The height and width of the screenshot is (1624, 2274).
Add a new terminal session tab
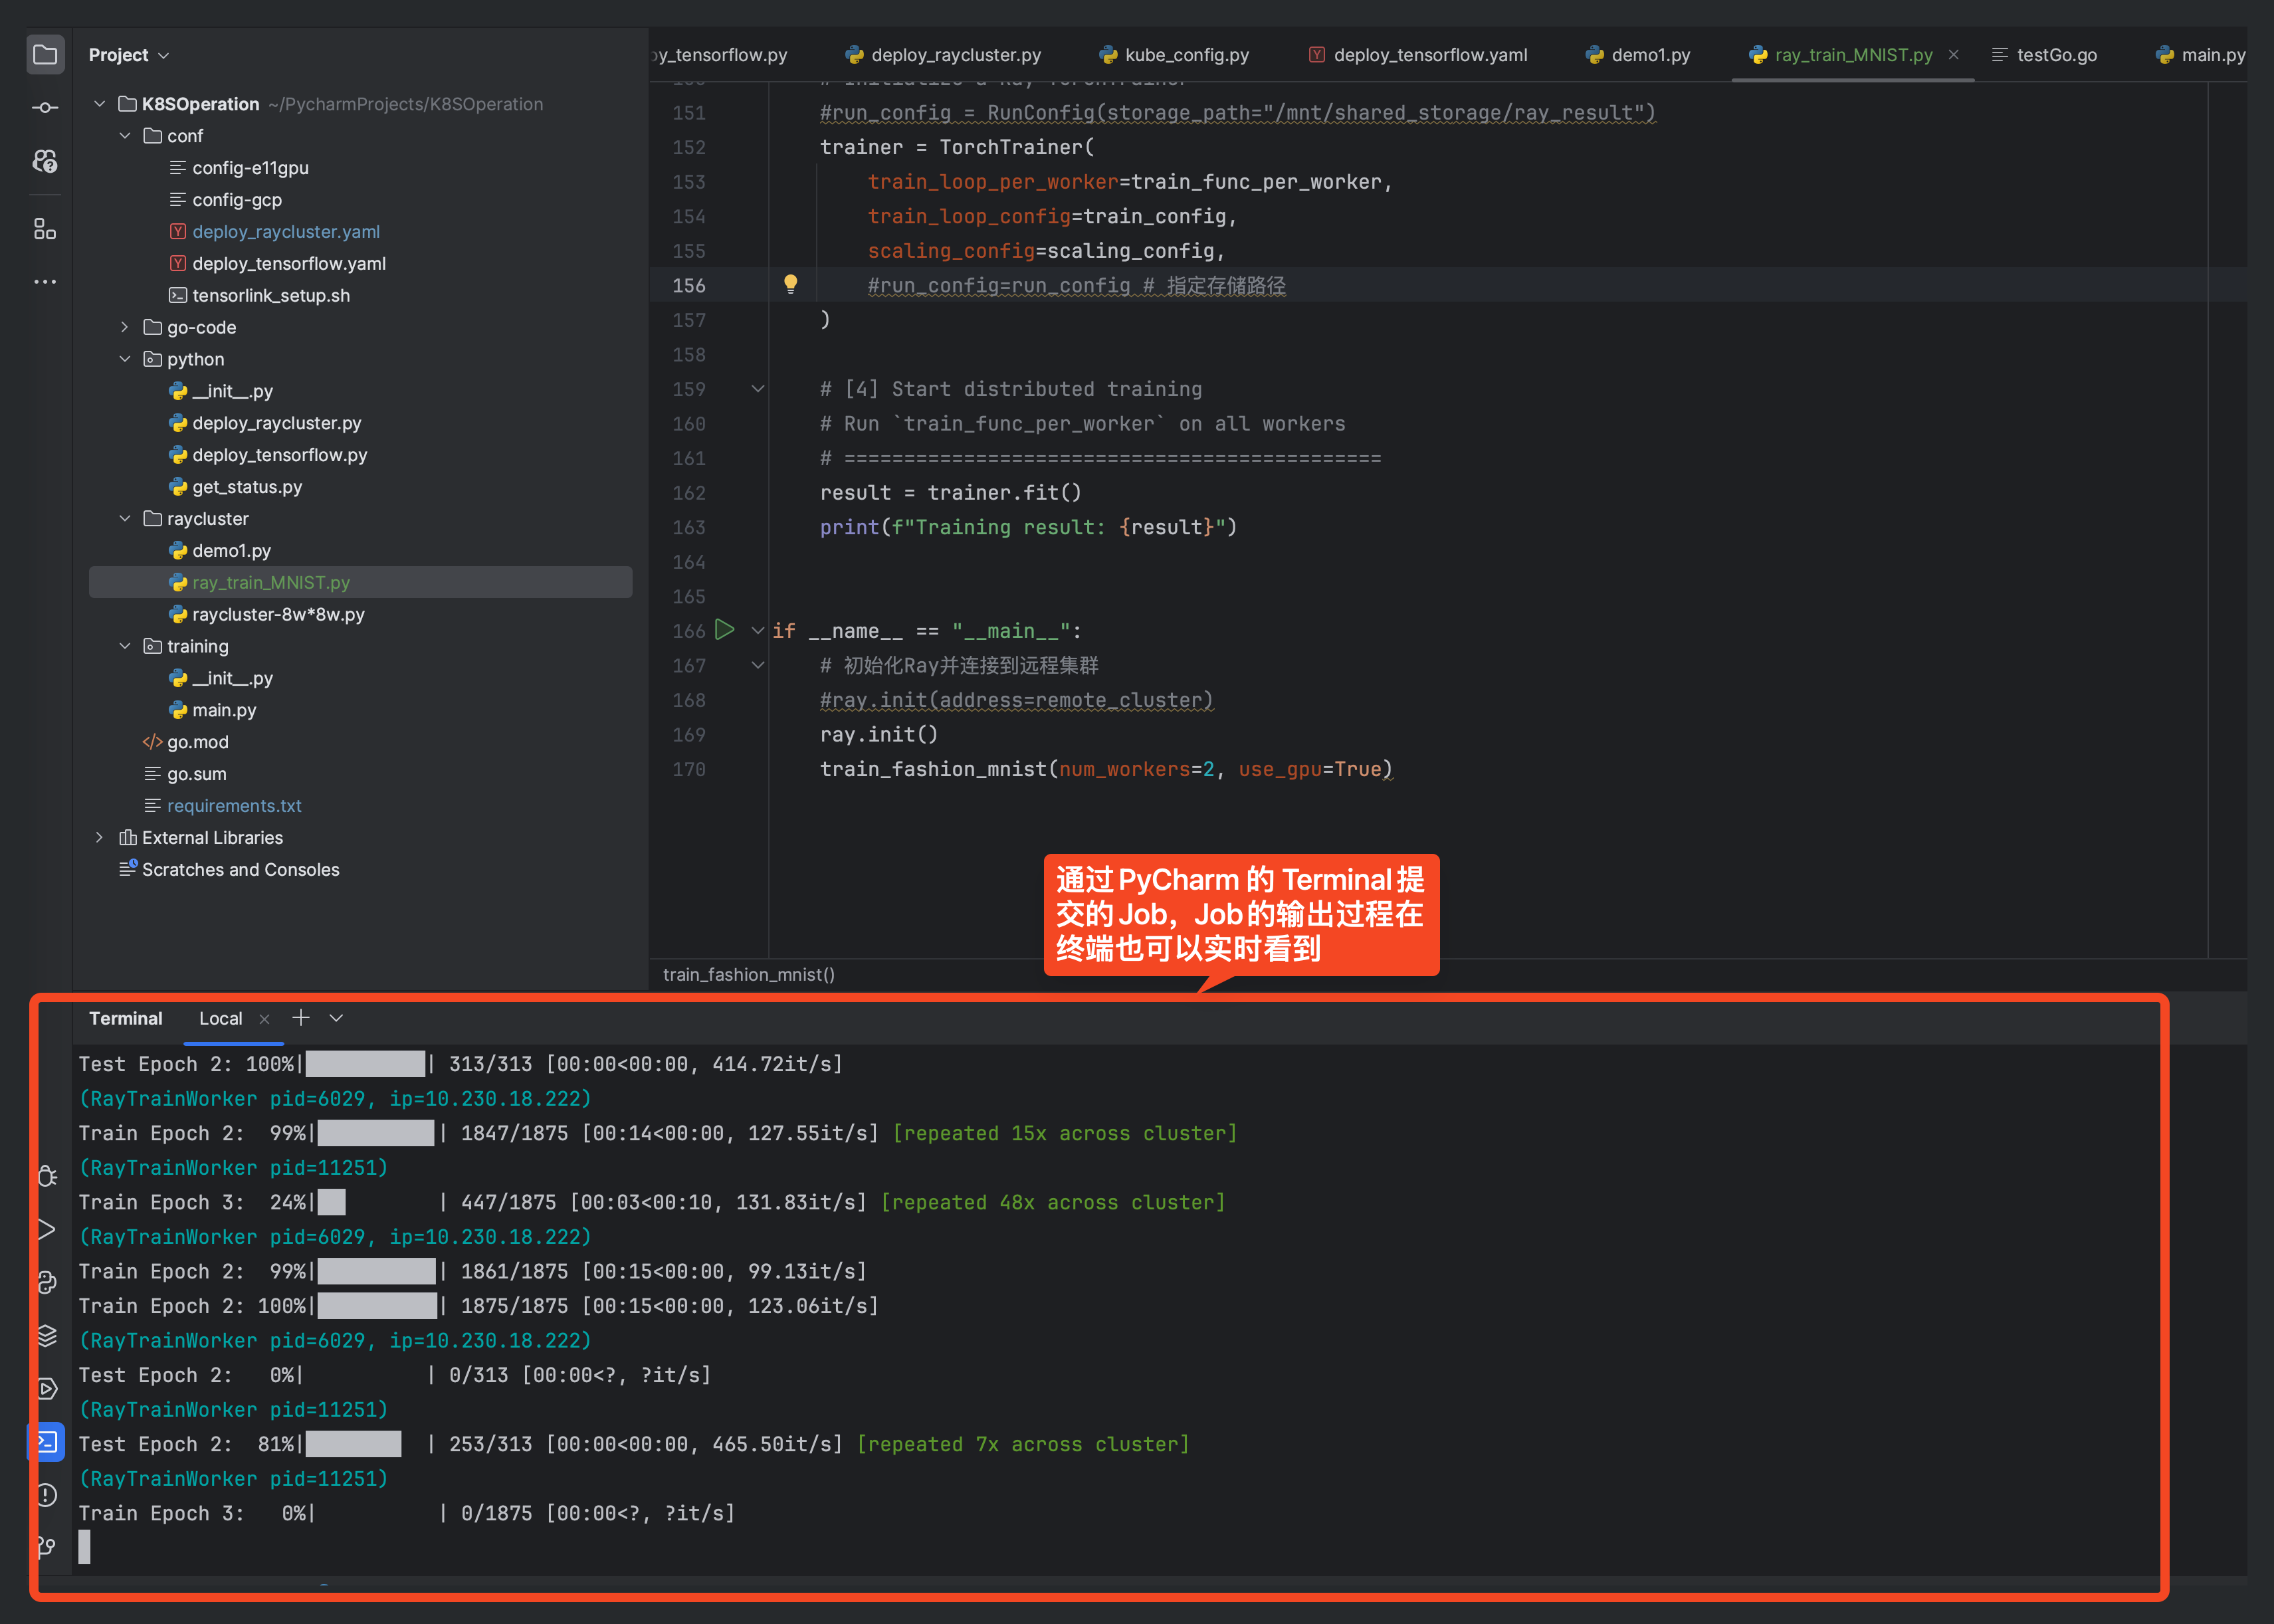(300, 1018)
